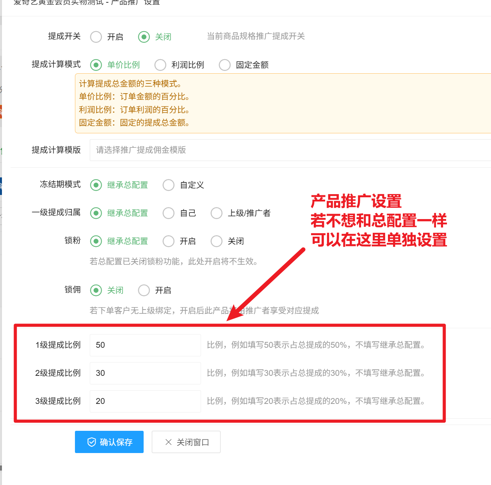The image size is (491, 485).
Task: Enable 锁佣 by selecting 开启
Action: pyautogui.click(x=144, y=290)
